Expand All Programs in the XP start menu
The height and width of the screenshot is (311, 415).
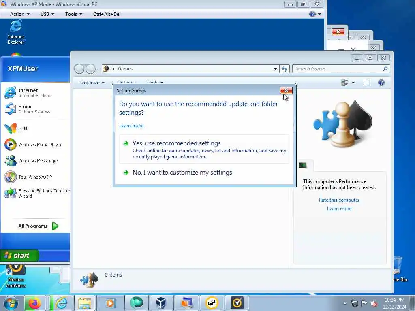click(39, 226)
